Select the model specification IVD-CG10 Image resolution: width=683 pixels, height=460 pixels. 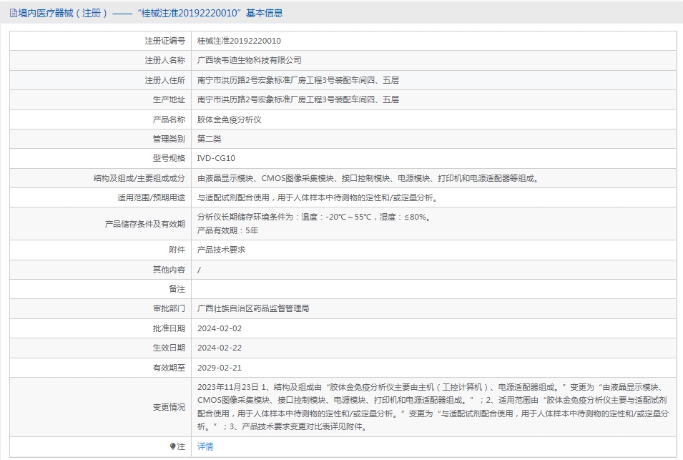[216, 158]
